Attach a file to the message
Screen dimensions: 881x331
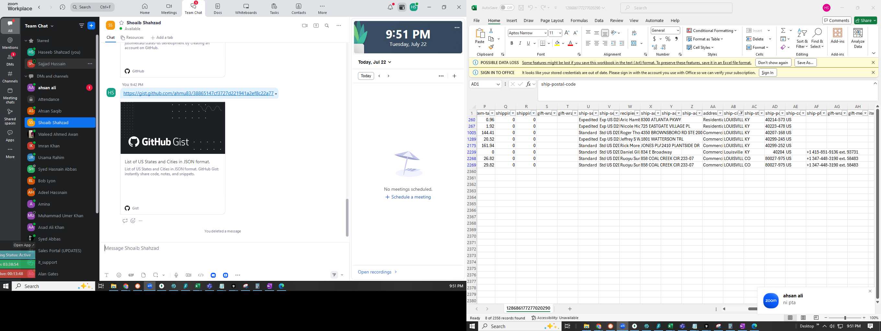[x=143, y=275]
